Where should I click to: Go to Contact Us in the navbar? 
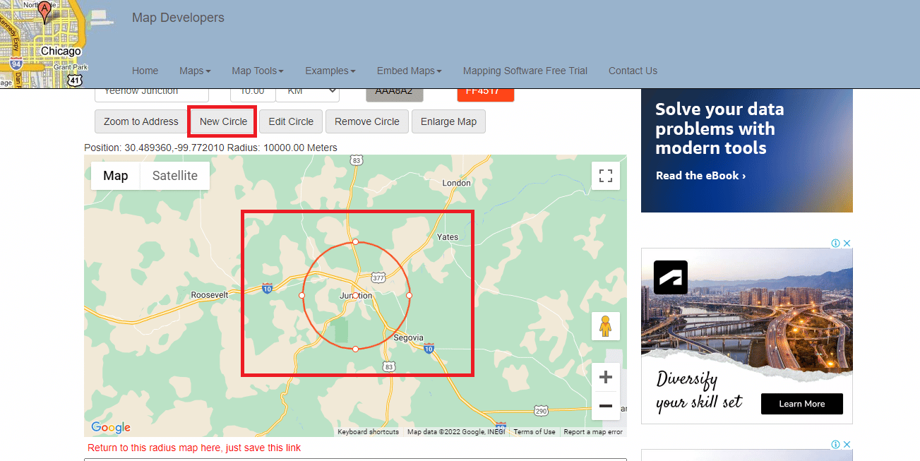pos(633,71)
